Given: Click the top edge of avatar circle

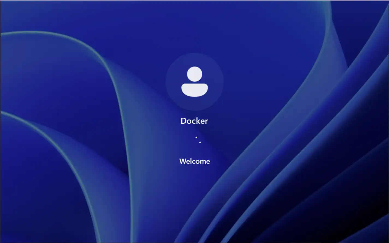Looking at the screenshot, I should pos(194,54).
